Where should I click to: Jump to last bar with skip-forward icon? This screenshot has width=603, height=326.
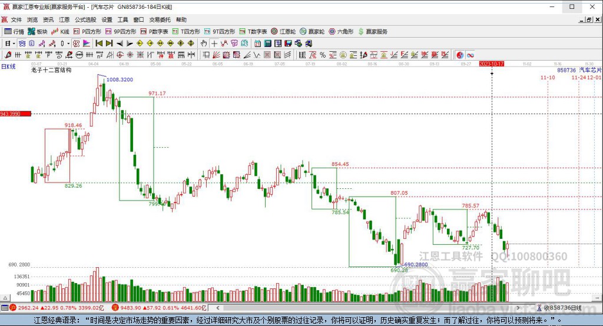pyautogui.click(x=109, y=44)
